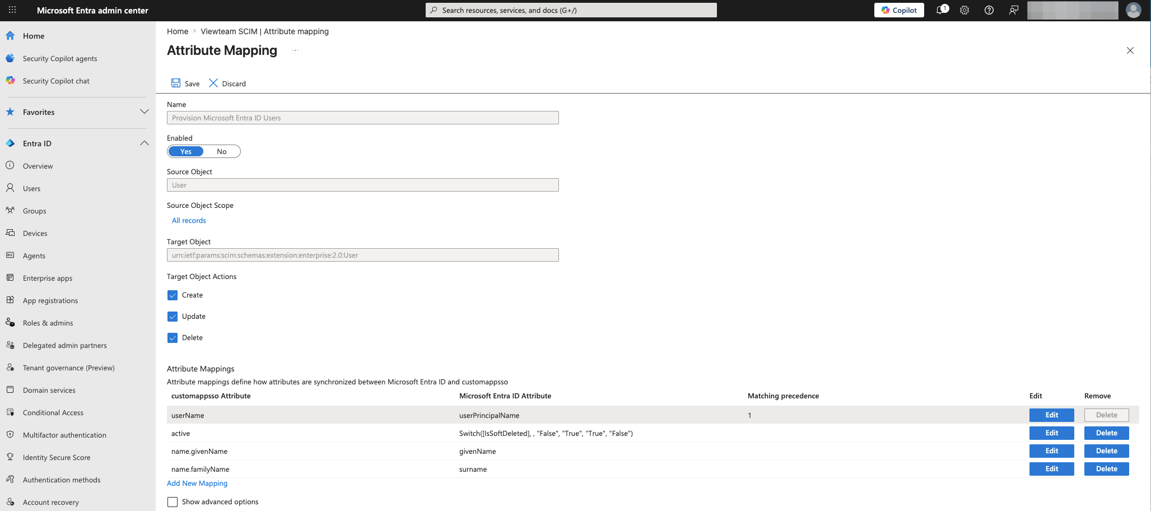Click the Tenant governance icon
Viewport: 1151px width, 511px height.
(x=10, y=367)
